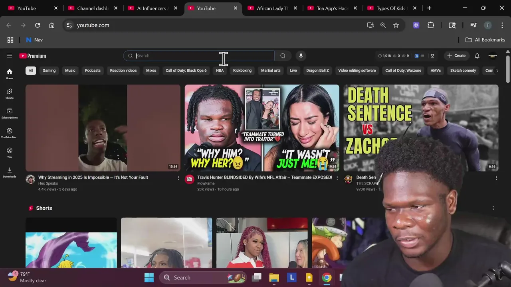Screen dimensions: 511x287
Task: Click the YouTube Premium logo
Action: (x=33, y=56)
